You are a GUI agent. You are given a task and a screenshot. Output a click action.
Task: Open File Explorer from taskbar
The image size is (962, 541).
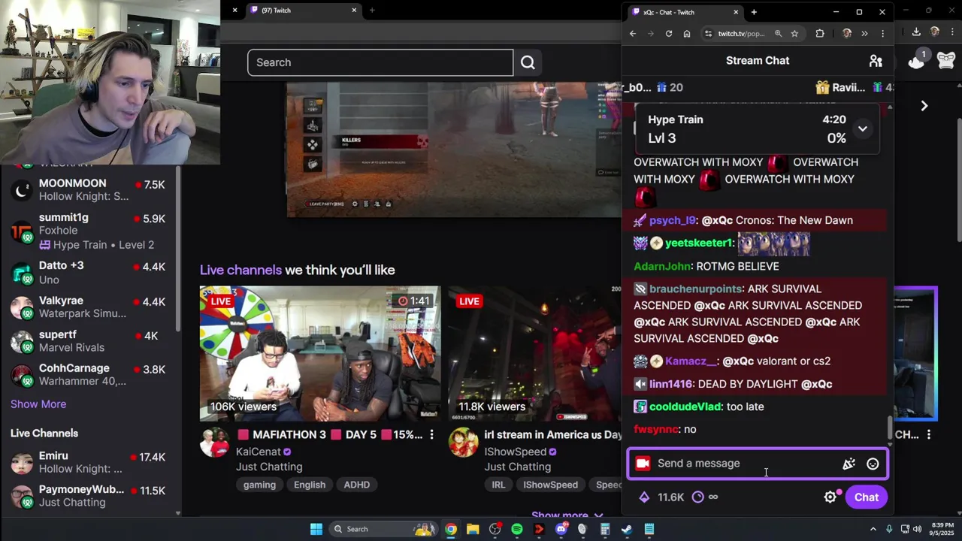[x=473, y=529]
